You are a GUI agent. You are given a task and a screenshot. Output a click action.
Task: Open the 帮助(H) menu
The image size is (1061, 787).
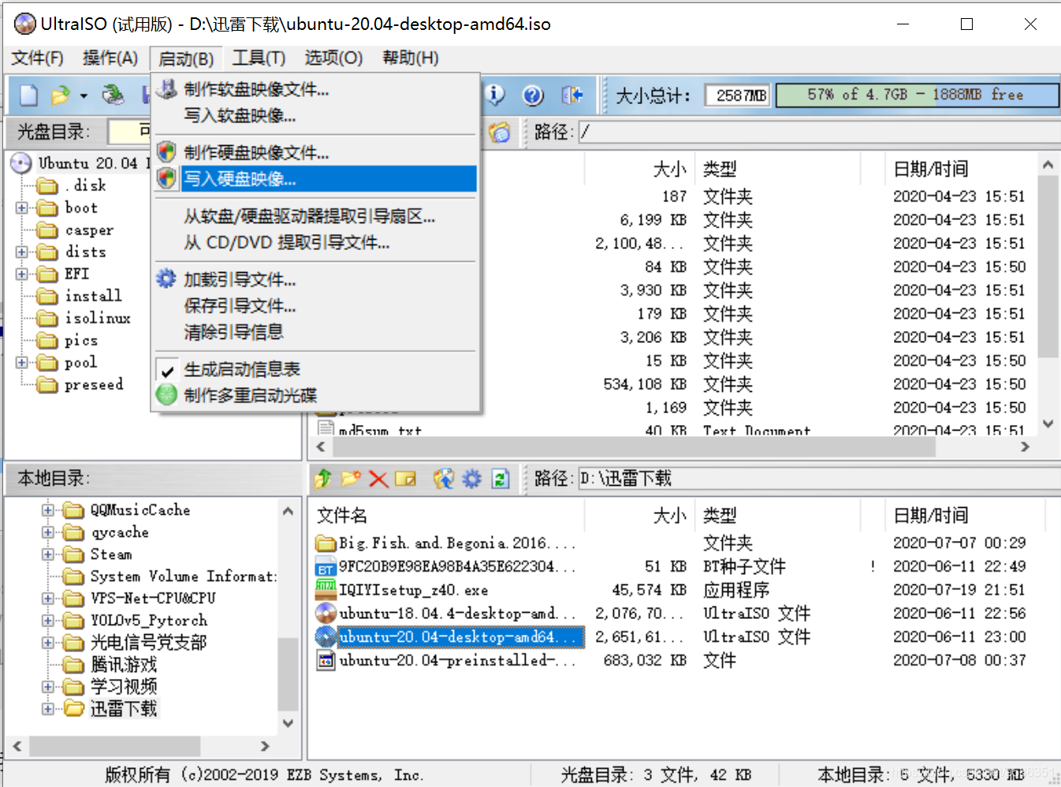[410, 58]
